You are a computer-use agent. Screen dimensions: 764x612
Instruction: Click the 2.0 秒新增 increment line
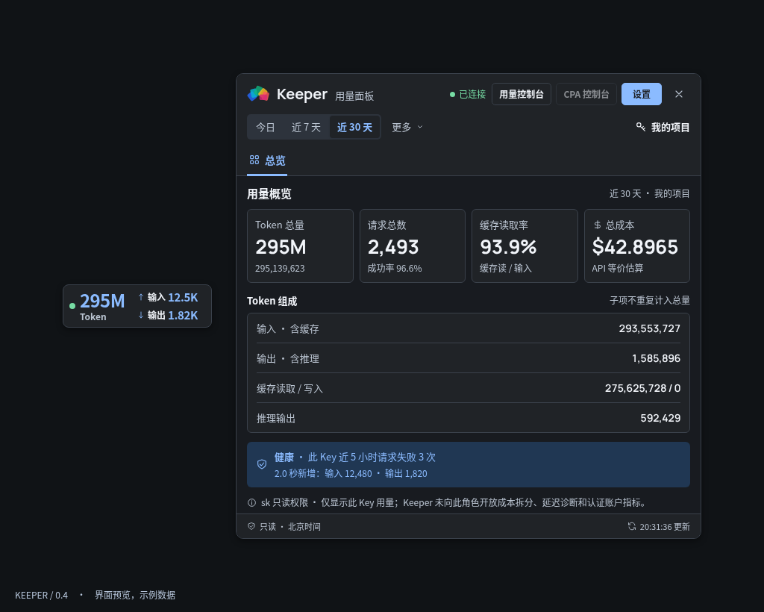coord(351,474)
